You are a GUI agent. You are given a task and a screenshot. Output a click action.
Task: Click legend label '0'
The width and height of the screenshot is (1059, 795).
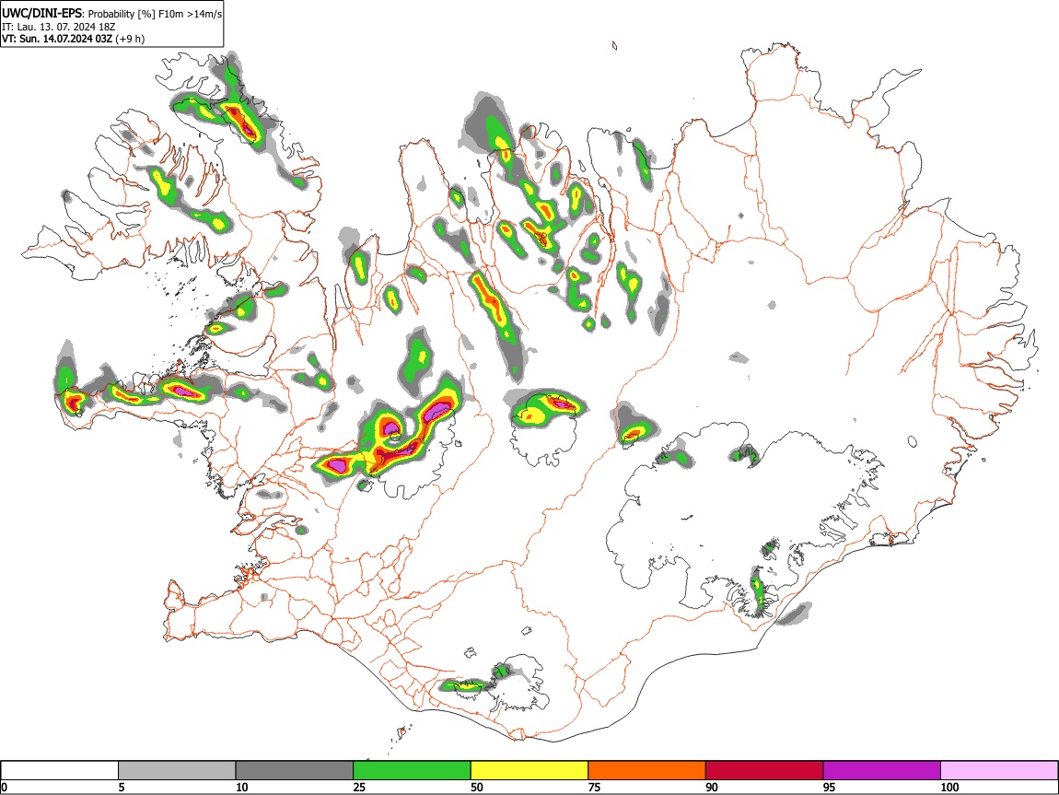tap(4, 788)
